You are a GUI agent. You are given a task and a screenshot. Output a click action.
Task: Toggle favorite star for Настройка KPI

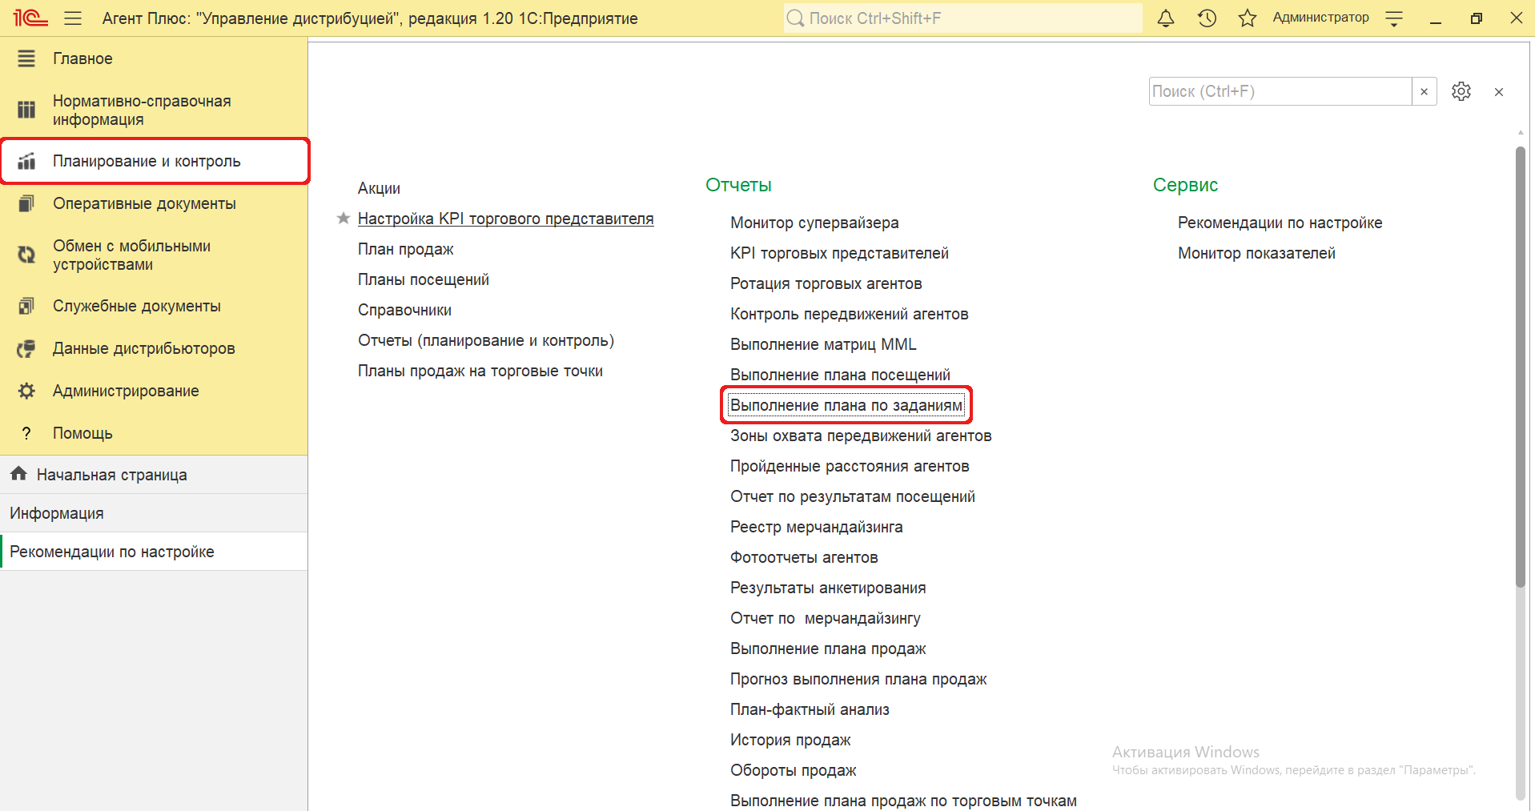pyautogui.click(x=344, y=218)
